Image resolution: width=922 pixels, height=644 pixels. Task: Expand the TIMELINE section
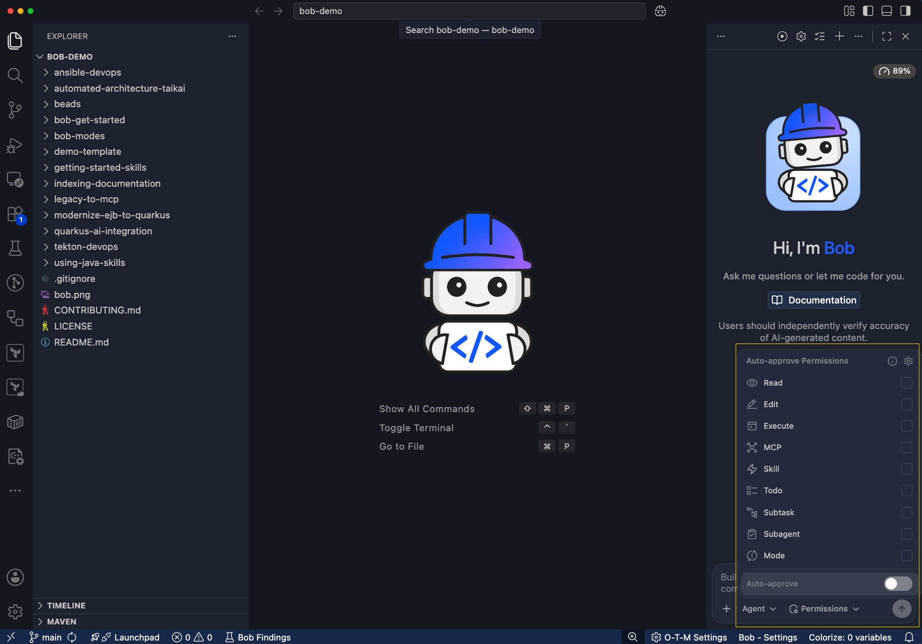pyautogui.click(x=141, y=606)
